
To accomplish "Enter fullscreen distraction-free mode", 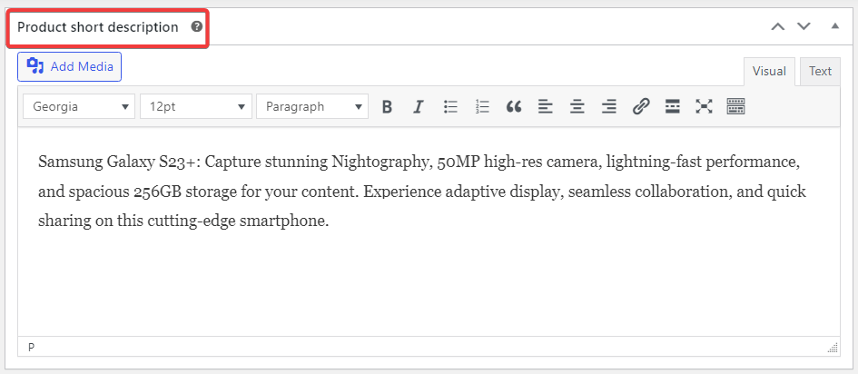I will [x=705, y=106].
